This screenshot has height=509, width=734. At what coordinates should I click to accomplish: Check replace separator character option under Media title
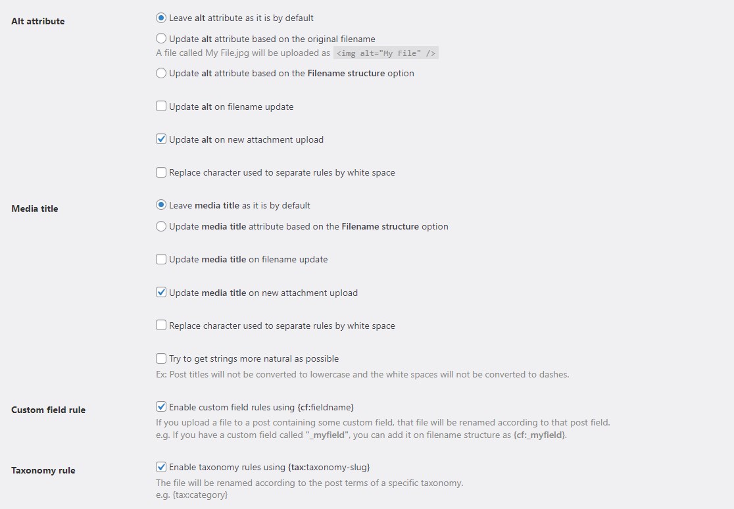point(161,325)
